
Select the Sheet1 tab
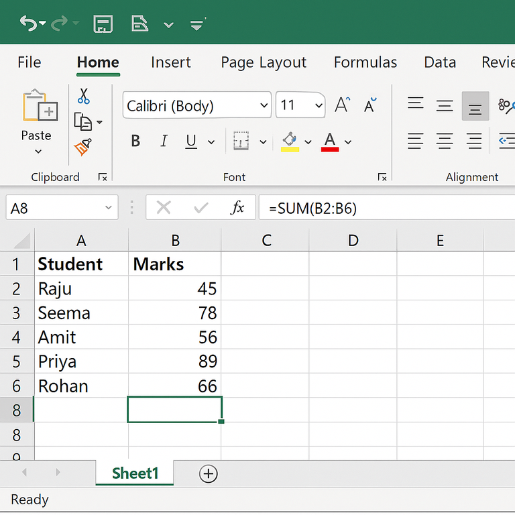click(x=135, y=473)
